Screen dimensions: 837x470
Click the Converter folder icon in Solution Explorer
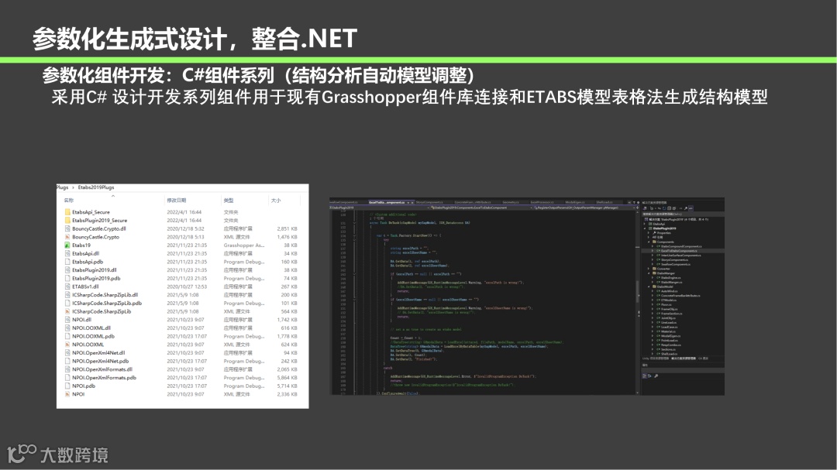[654, 269]
